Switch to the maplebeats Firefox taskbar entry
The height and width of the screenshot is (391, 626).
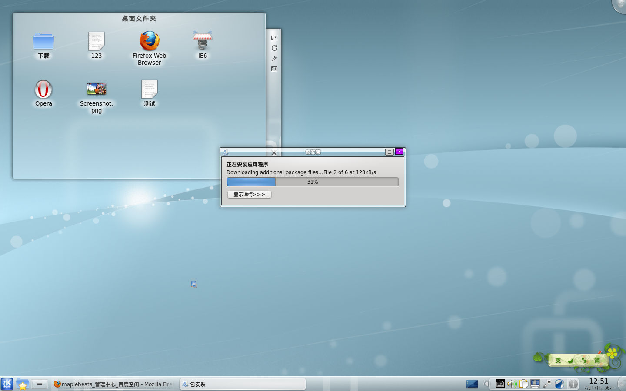[114, 384]
